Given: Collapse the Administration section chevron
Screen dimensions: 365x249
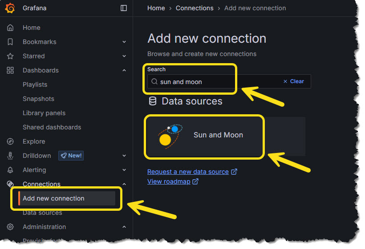Looking at the screenshot, I should (x=124, y=227).
